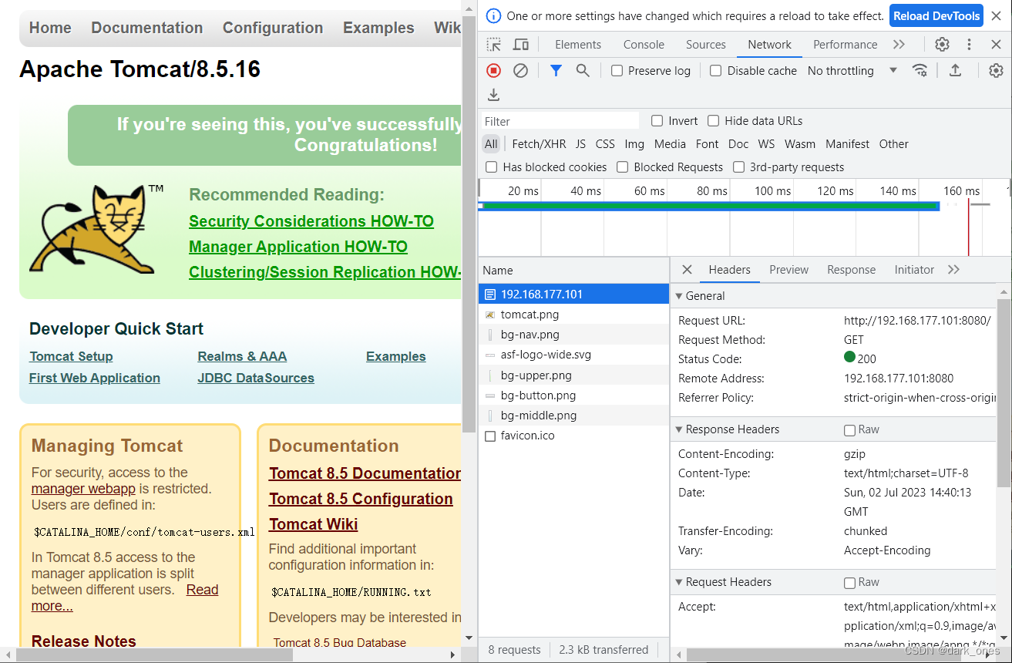
Task: Enable Preserve log checkbox
Action: coord(617,71)
